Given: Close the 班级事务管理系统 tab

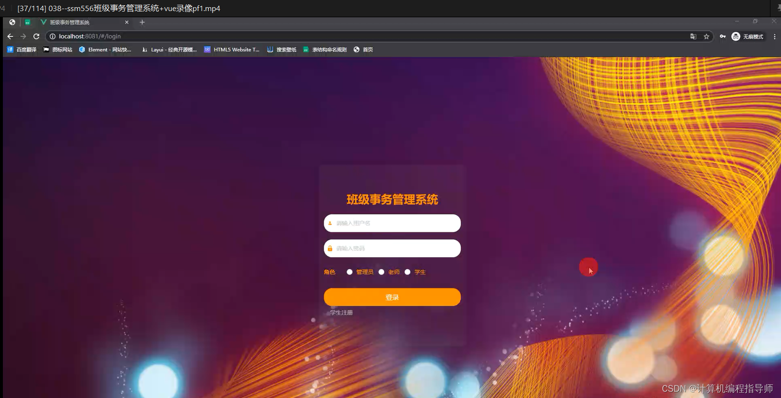Looking at the screenshot, I should 127,22.
